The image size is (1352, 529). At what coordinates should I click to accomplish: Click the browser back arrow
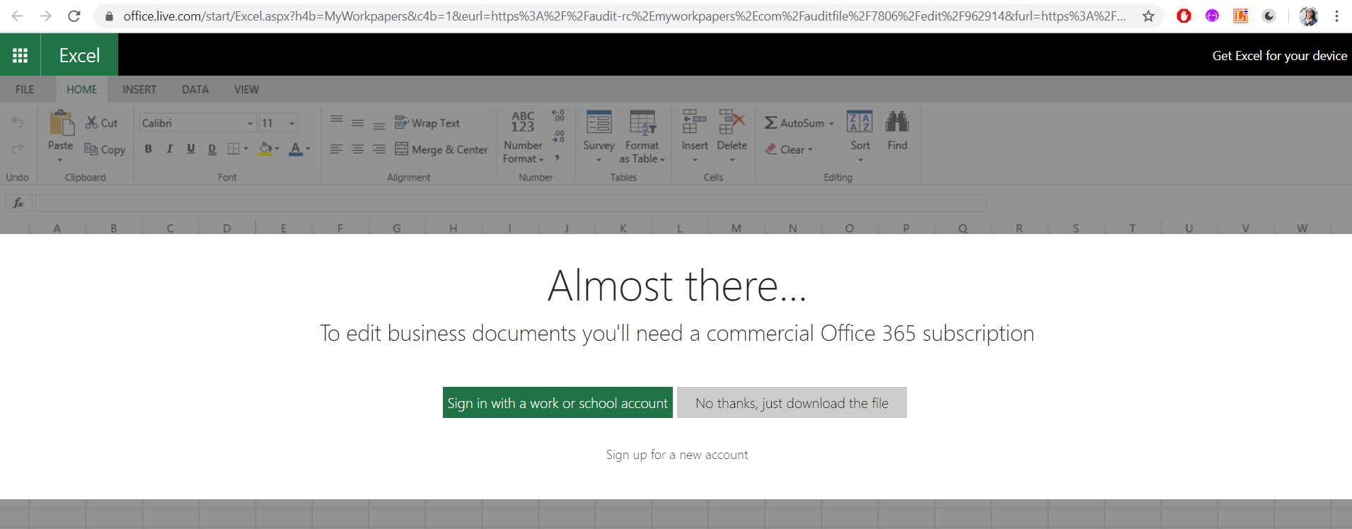pos(18,16)
